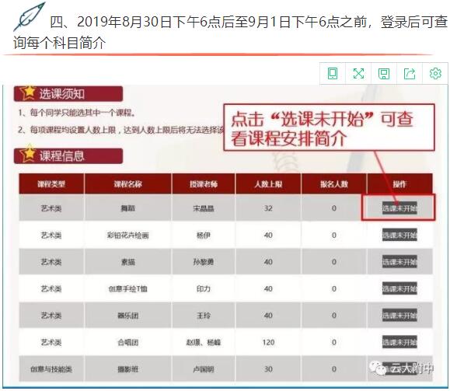Click the 课程名称 column header
Screen dimensions: 450x391
tap(128, 183)
